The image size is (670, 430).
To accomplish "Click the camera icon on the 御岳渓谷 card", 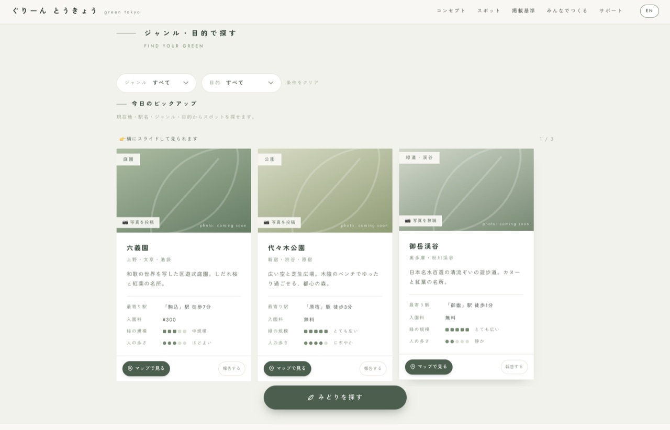I will pyautogui.click(x=408, y=221).
